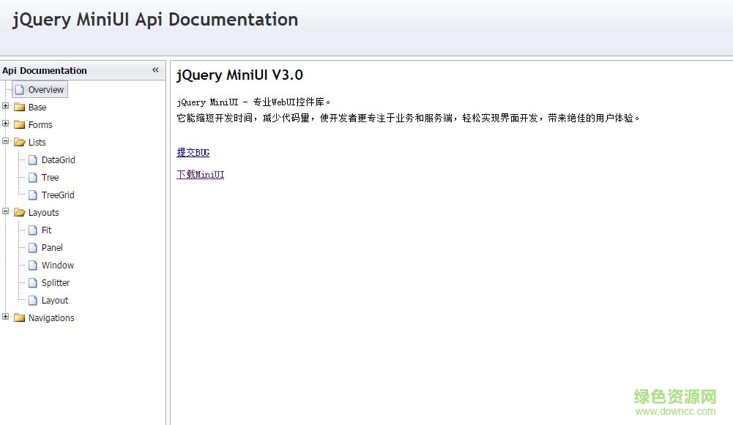
Task: Click the Window item icon under Layouts
Action: pos(33,265)
